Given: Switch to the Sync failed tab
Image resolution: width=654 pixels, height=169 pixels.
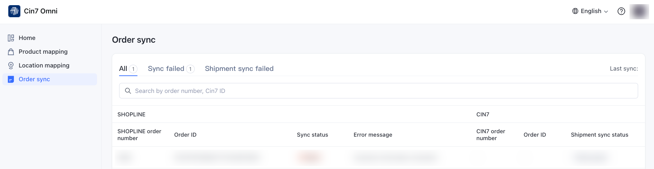Looking at the screenshot, I should pyautogui.click(x=166, y=68).
